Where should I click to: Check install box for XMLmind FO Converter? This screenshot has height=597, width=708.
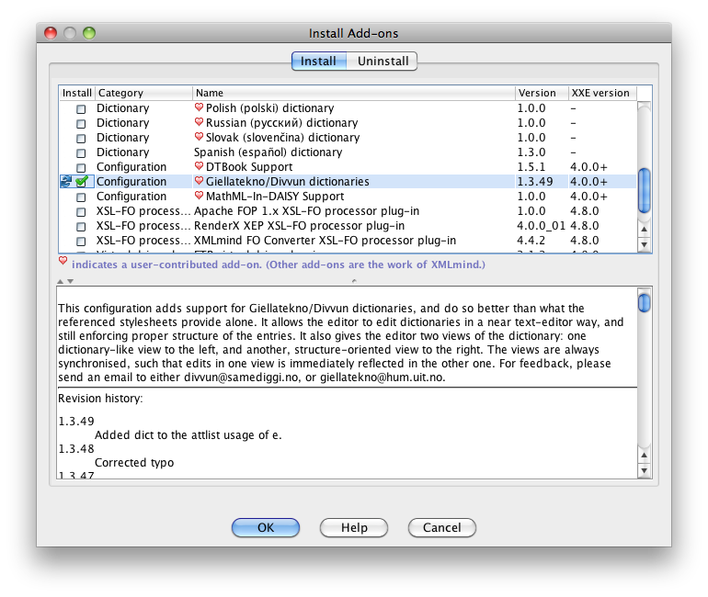(x=81, y=242)
